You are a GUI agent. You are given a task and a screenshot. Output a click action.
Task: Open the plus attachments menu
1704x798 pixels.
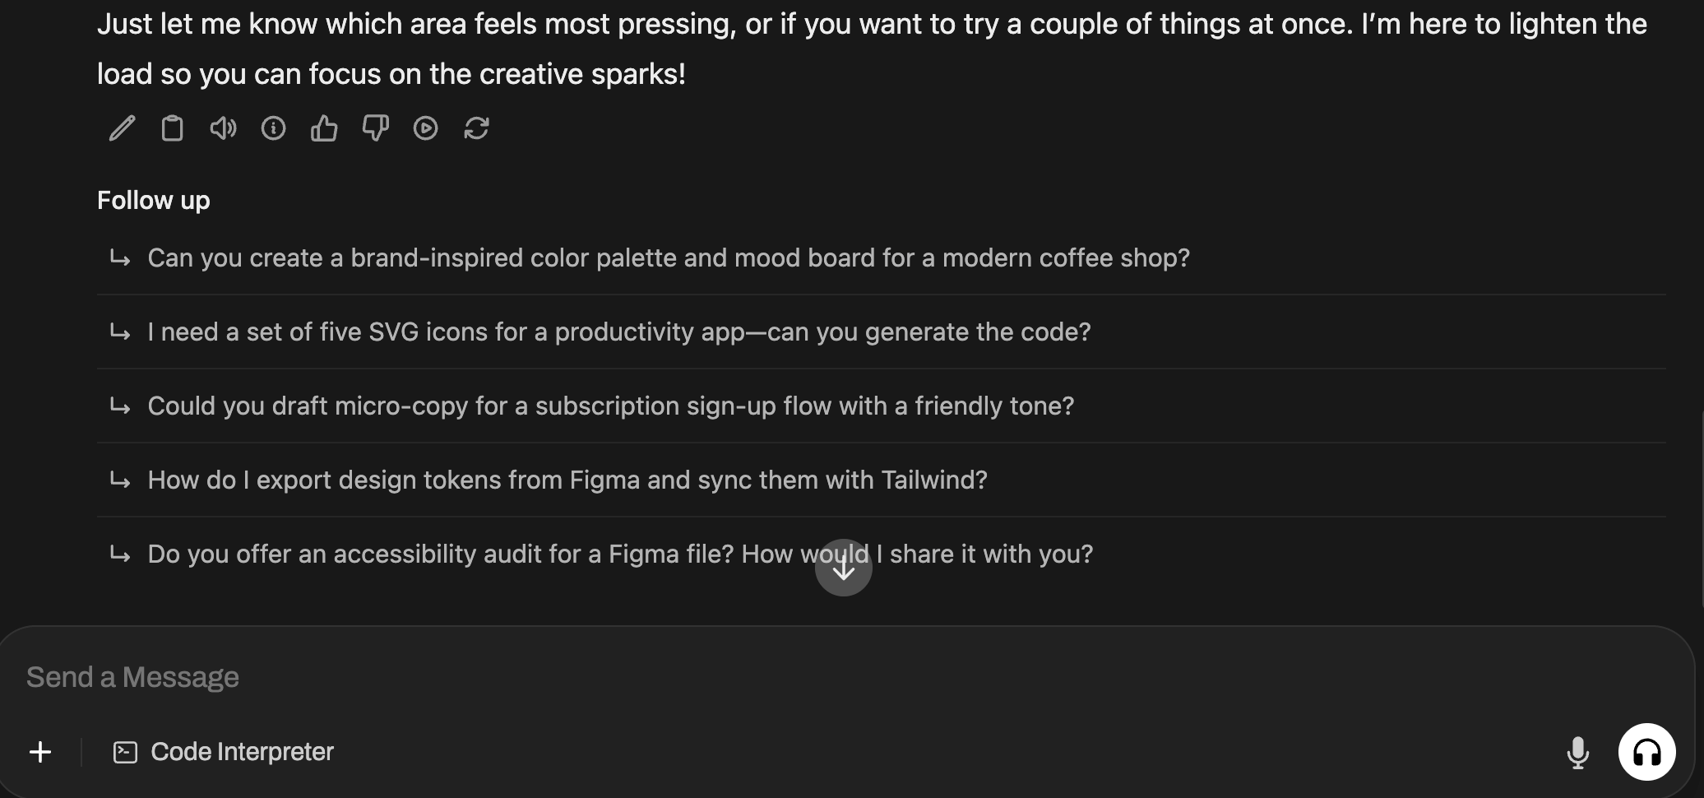click(x=40, y=752)
